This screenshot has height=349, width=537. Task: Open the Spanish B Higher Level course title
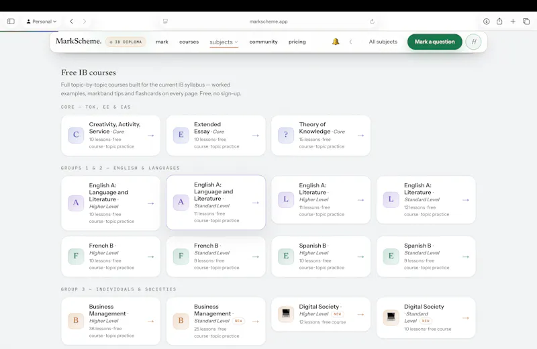pyautogui.click(x=313, y=246)
